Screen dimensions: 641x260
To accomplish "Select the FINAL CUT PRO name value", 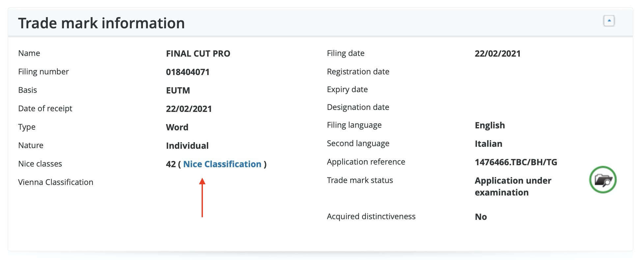I will click(x=198, y=54).
